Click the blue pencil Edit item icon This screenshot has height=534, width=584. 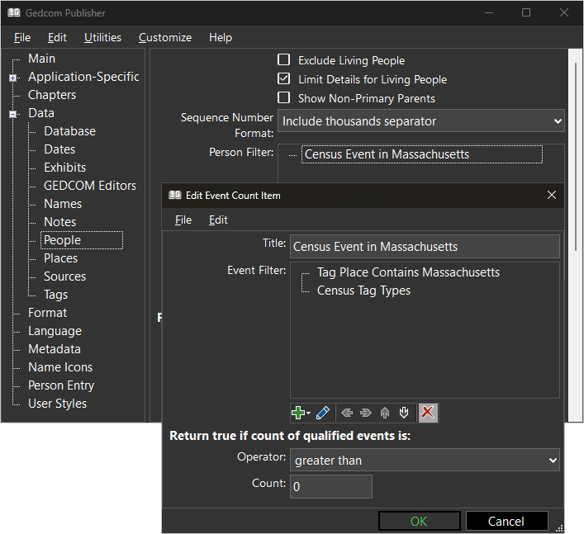[322, 413]
